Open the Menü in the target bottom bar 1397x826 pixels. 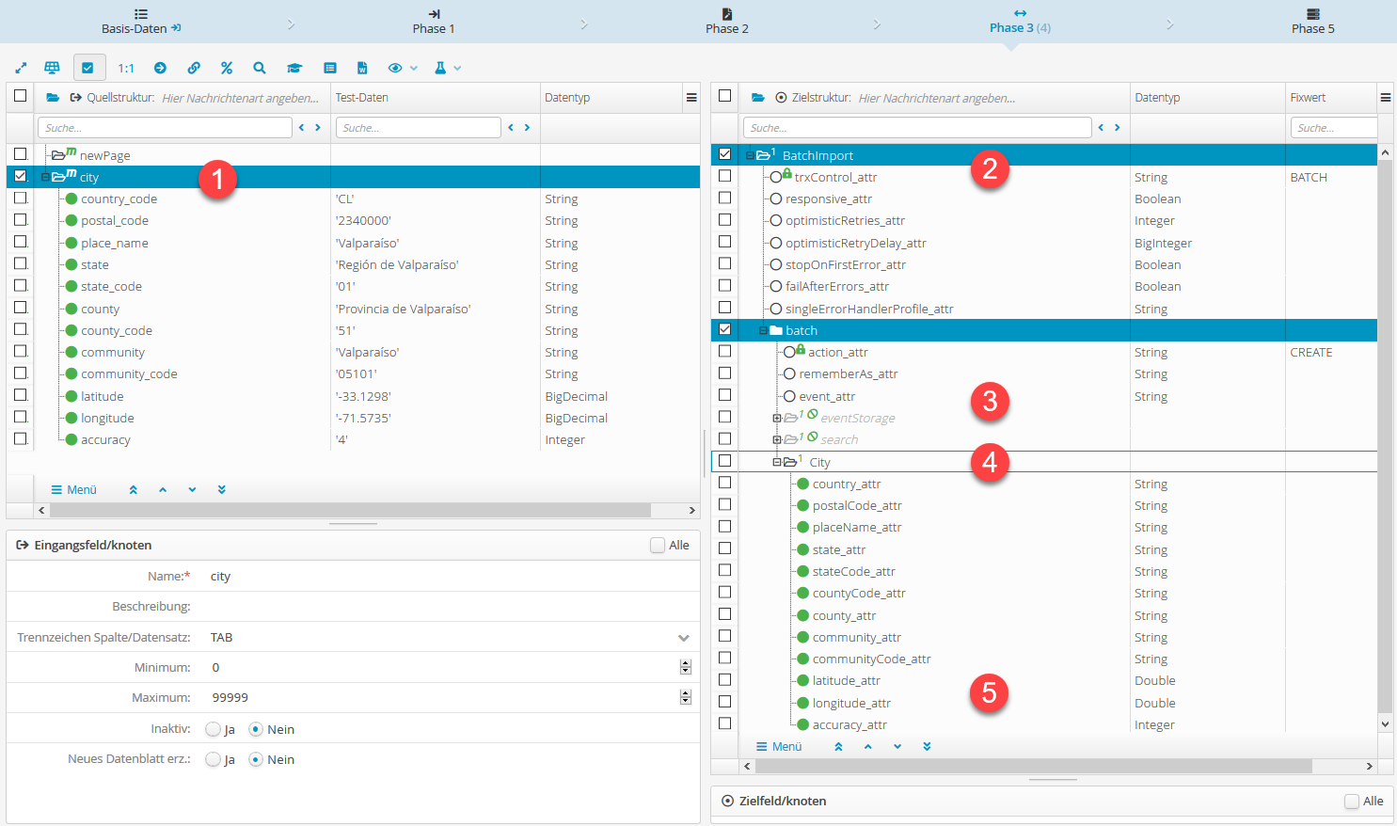[x=779, y=746]
